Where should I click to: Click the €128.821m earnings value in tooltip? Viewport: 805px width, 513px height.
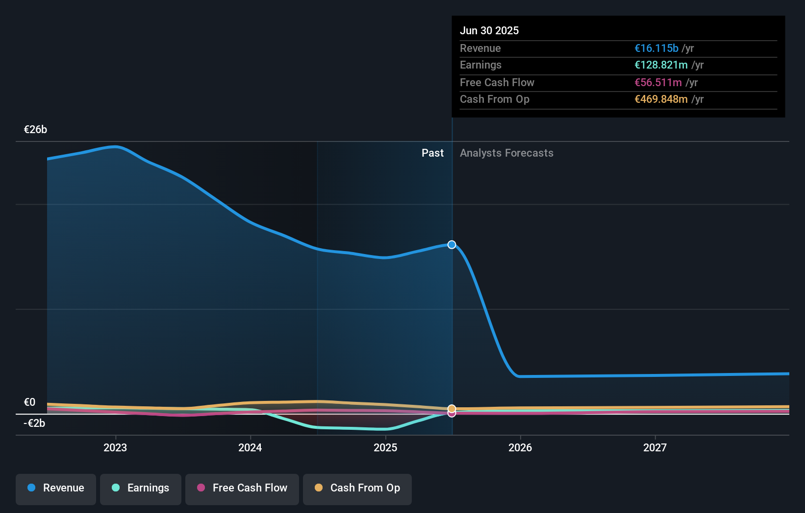point(661,65)
